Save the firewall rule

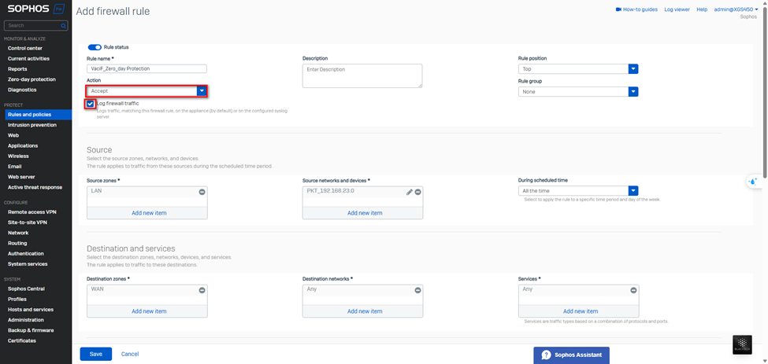coord(95,354)
